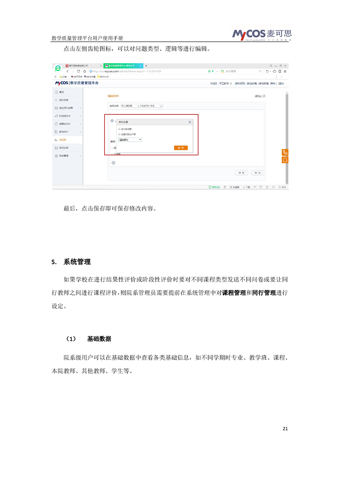The image size is (339, 479).
Task: Open the 作业评价-学生 dropdown
Action: (x=151, y=106)
